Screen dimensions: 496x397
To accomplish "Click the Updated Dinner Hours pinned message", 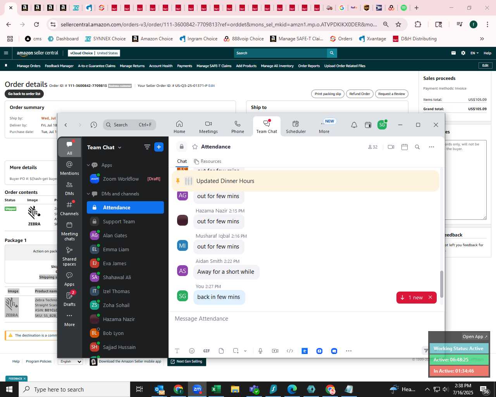I will pyautogui.click(x=305, y=181).
